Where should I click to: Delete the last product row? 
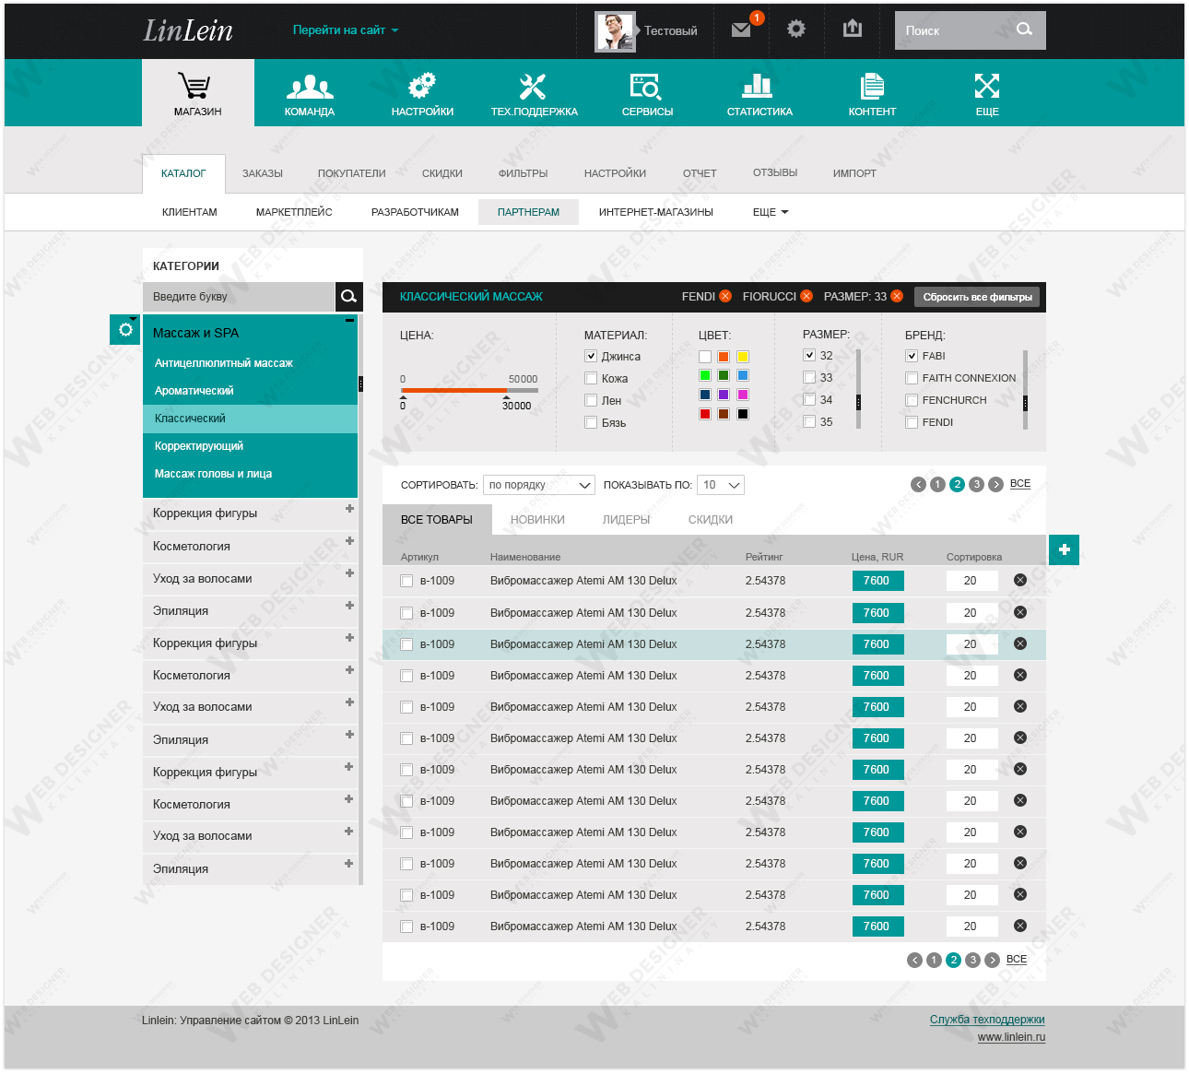1020,926
